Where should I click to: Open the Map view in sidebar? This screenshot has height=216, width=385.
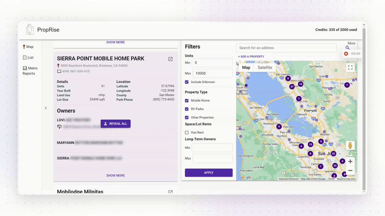[28, 47]
